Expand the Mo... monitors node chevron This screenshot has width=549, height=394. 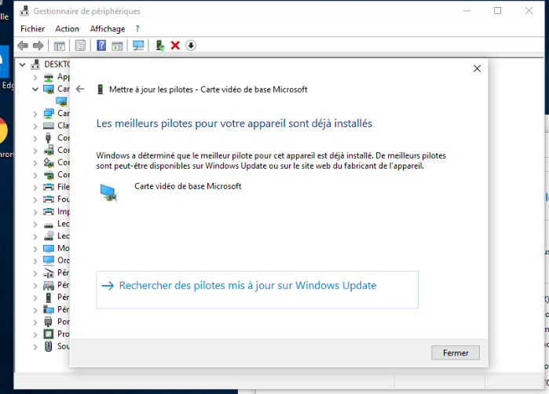click(35, 249)
